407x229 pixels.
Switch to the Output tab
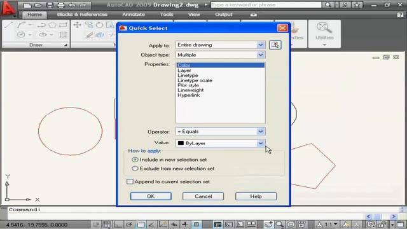tap(224, 15)
